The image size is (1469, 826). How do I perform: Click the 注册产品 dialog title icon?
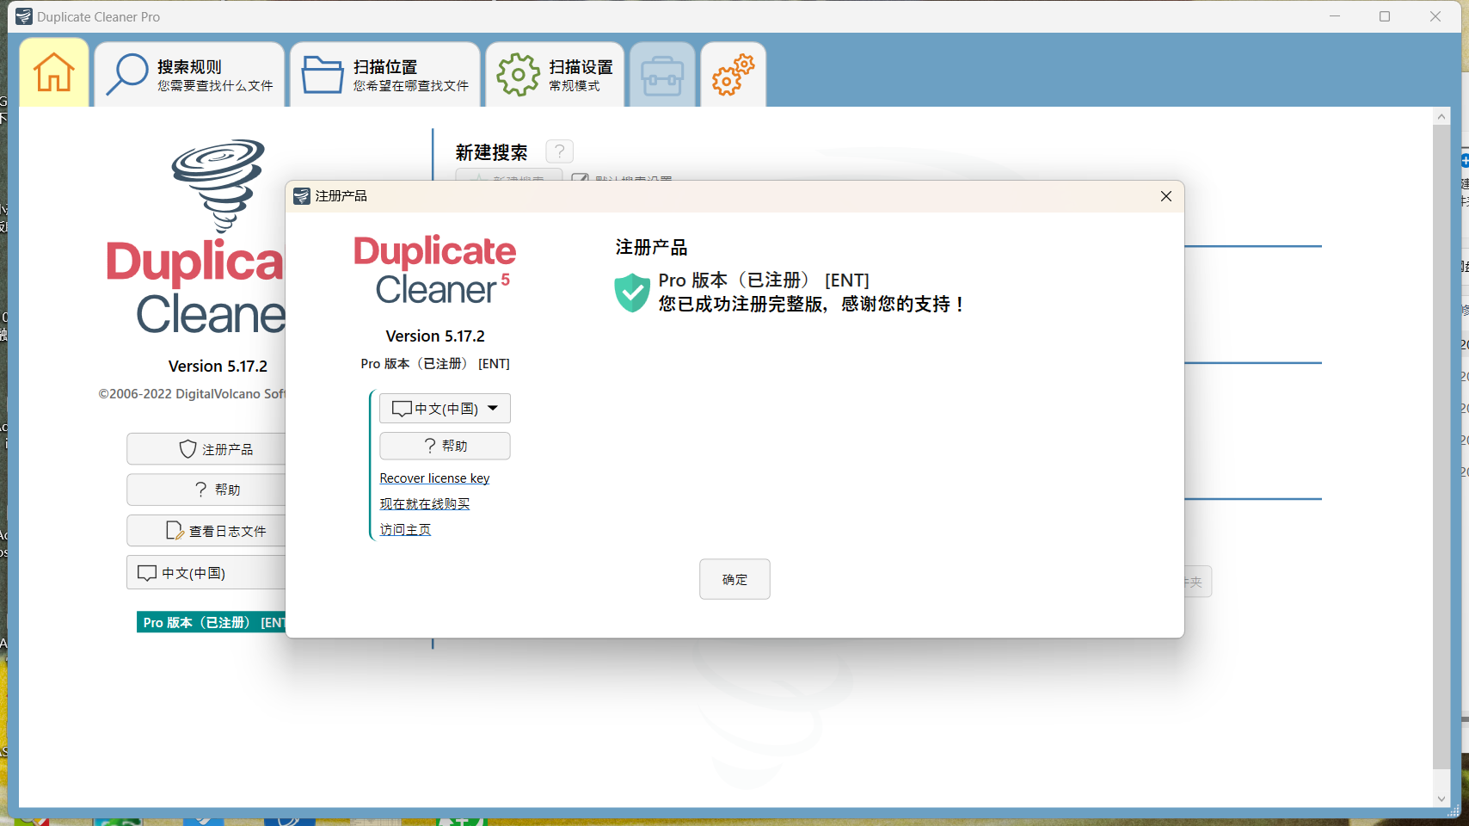coord(302,196)
